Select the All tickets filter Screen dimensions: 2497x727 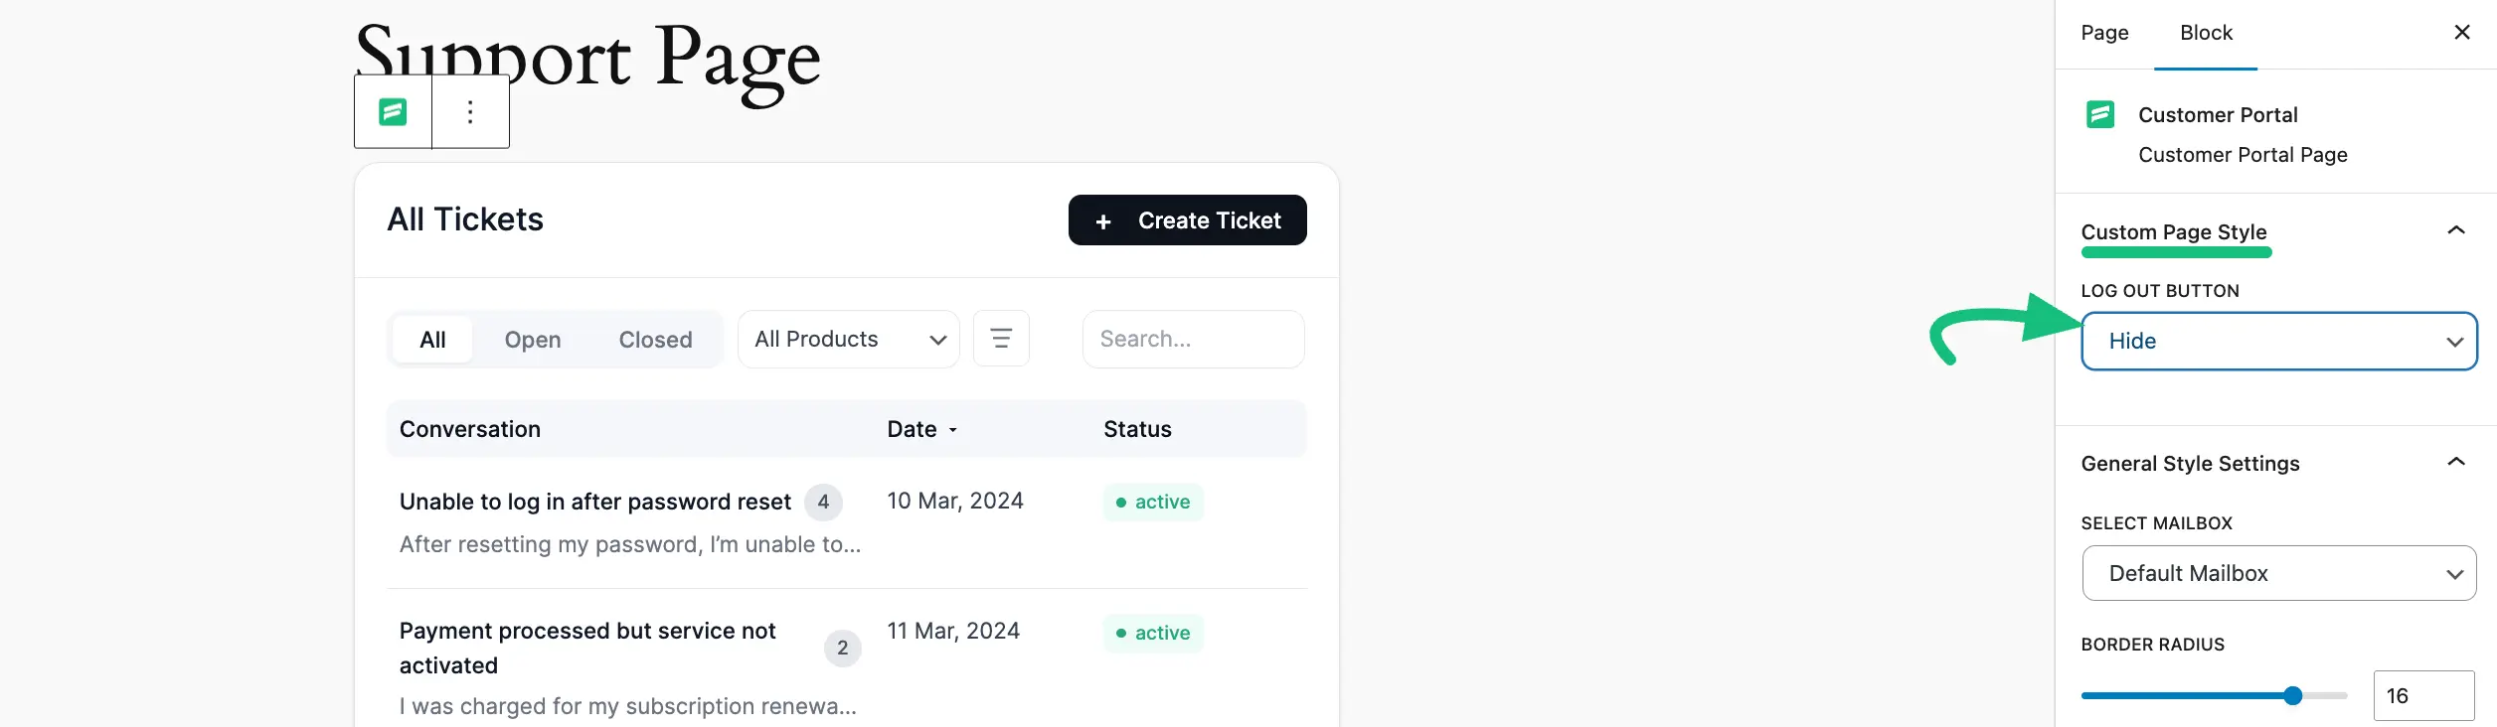[x=432, y=340]
